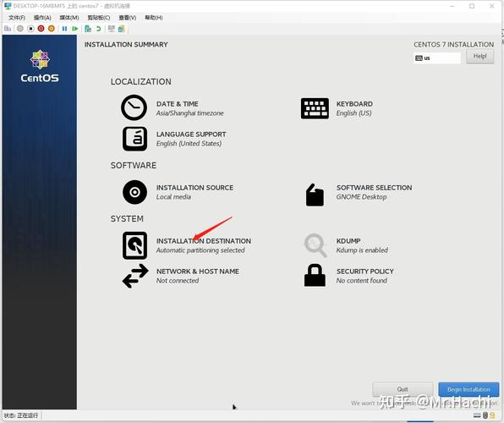Open the Kdump magnifier icon

pos(315,245)
